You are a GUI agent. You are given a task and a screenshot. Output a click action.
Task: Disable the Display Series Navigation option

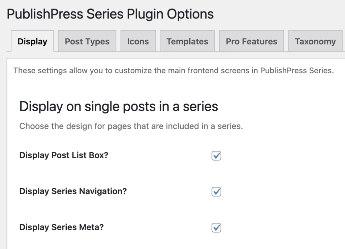click(217, 191)
